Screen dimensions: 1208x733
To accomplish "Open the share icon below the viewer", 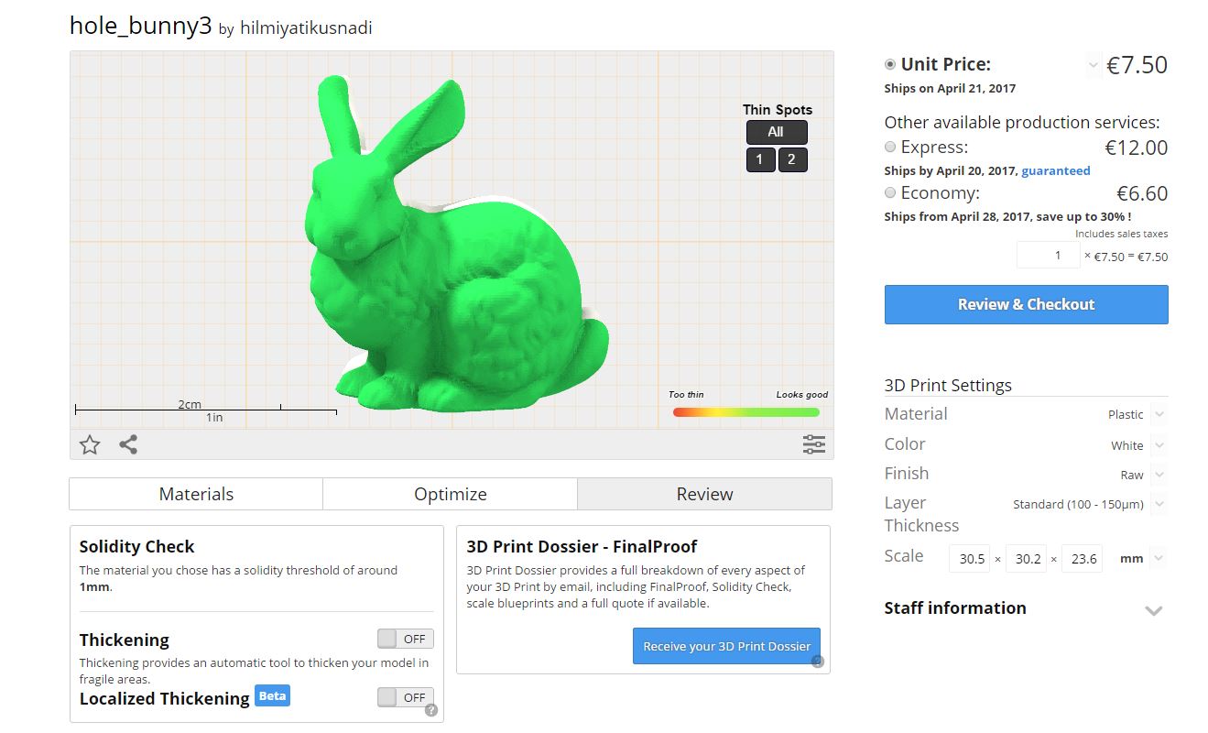I will point(128,445).
